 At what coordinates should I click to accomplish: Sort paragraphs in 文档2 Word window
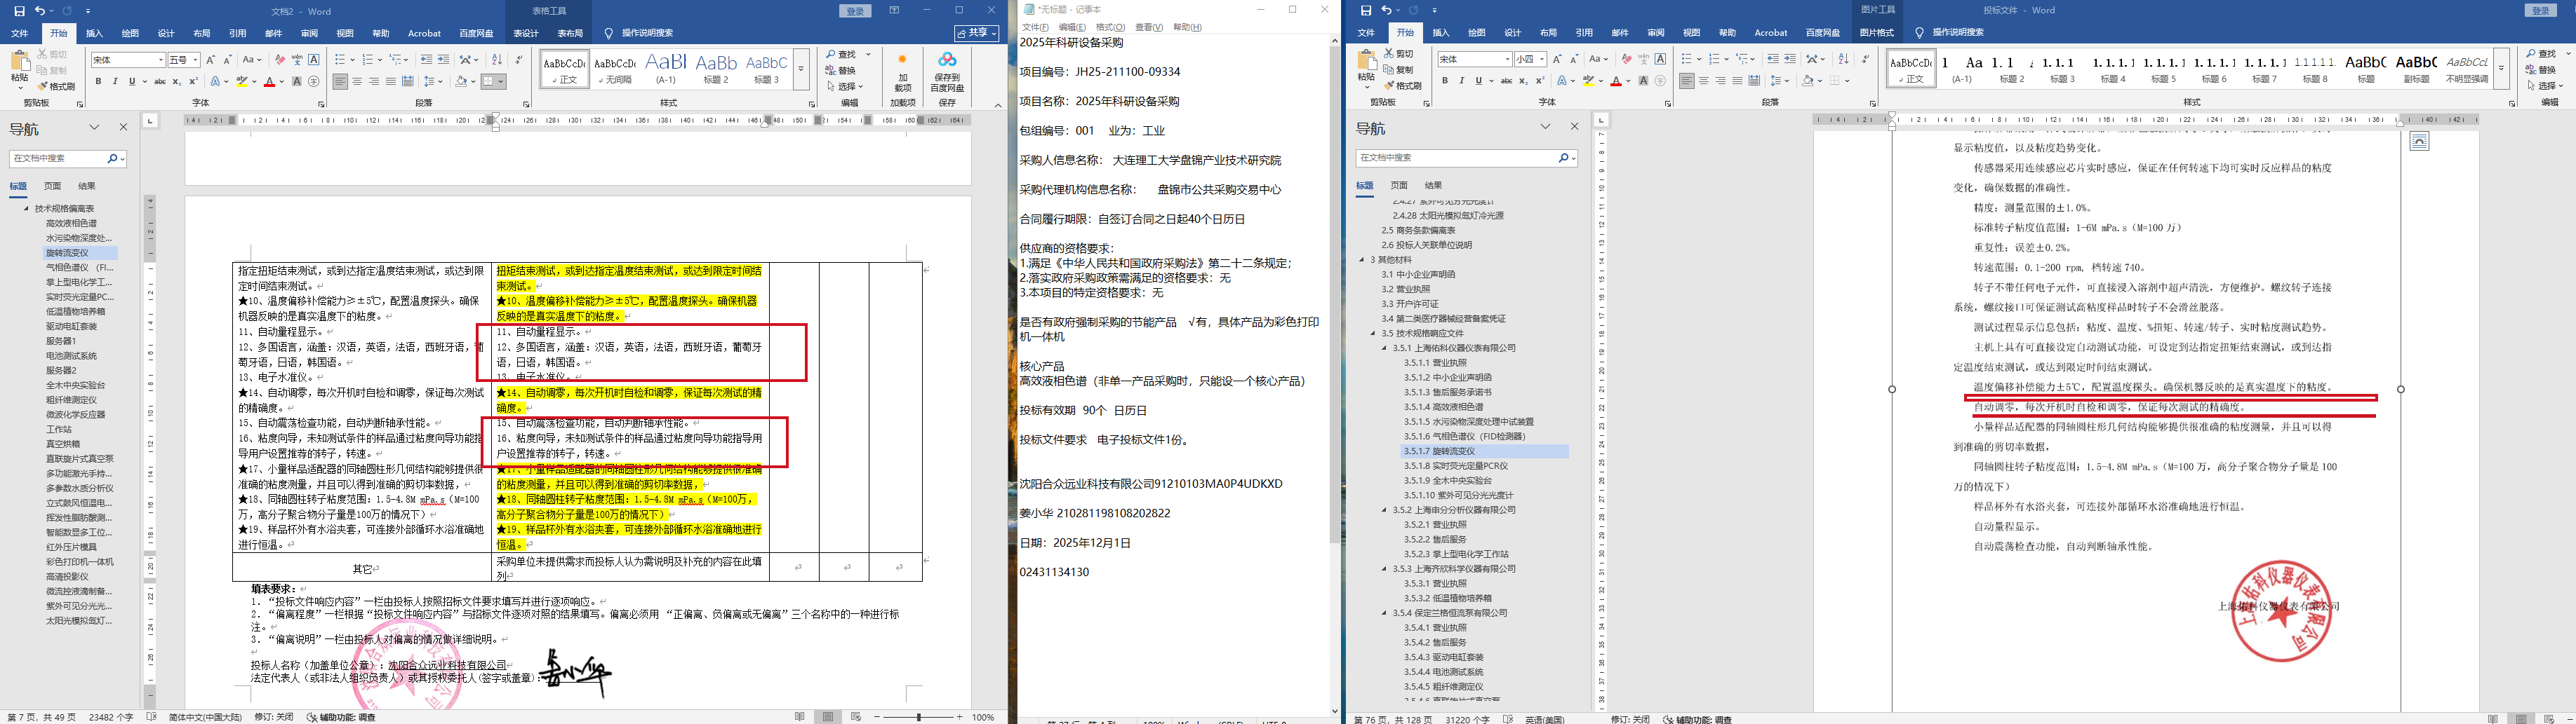point(498,60)
